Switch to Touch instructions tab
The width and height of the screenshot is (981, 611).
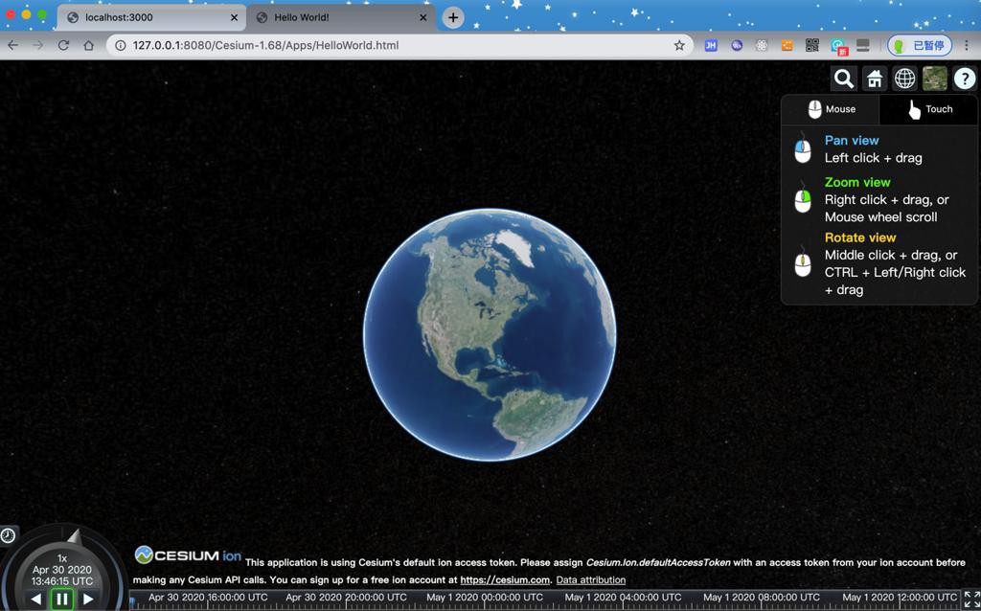(x=929, y=109)
